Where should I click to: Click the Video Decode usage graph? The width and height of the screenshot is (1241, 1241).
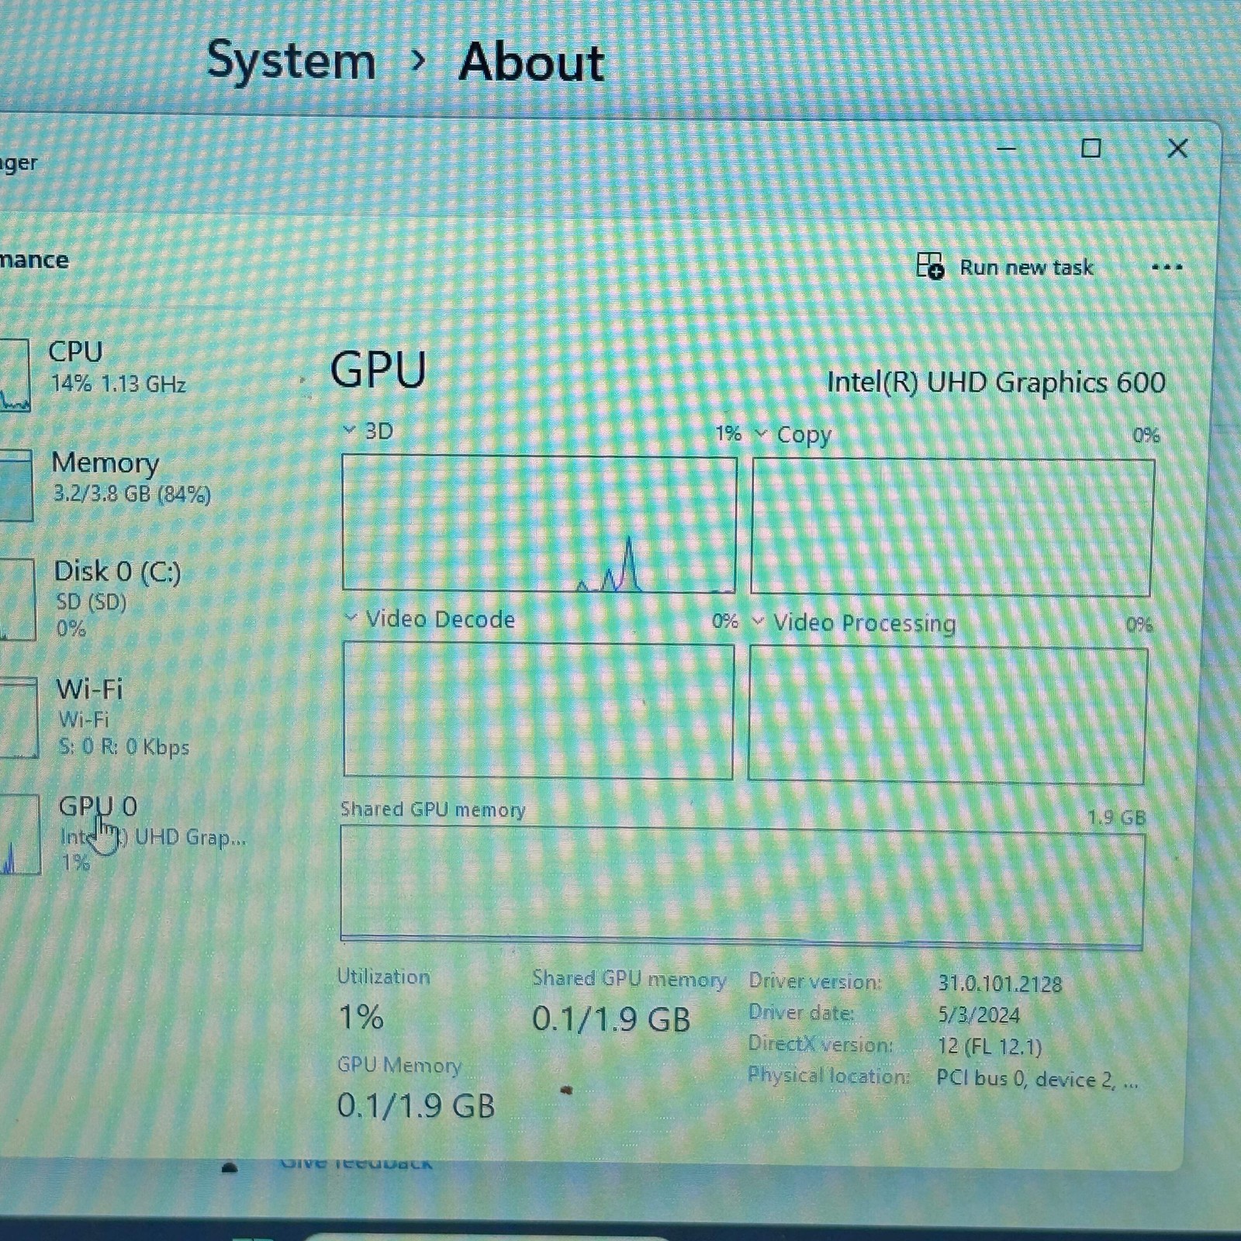pyautogui.click(x=538, y=710)
